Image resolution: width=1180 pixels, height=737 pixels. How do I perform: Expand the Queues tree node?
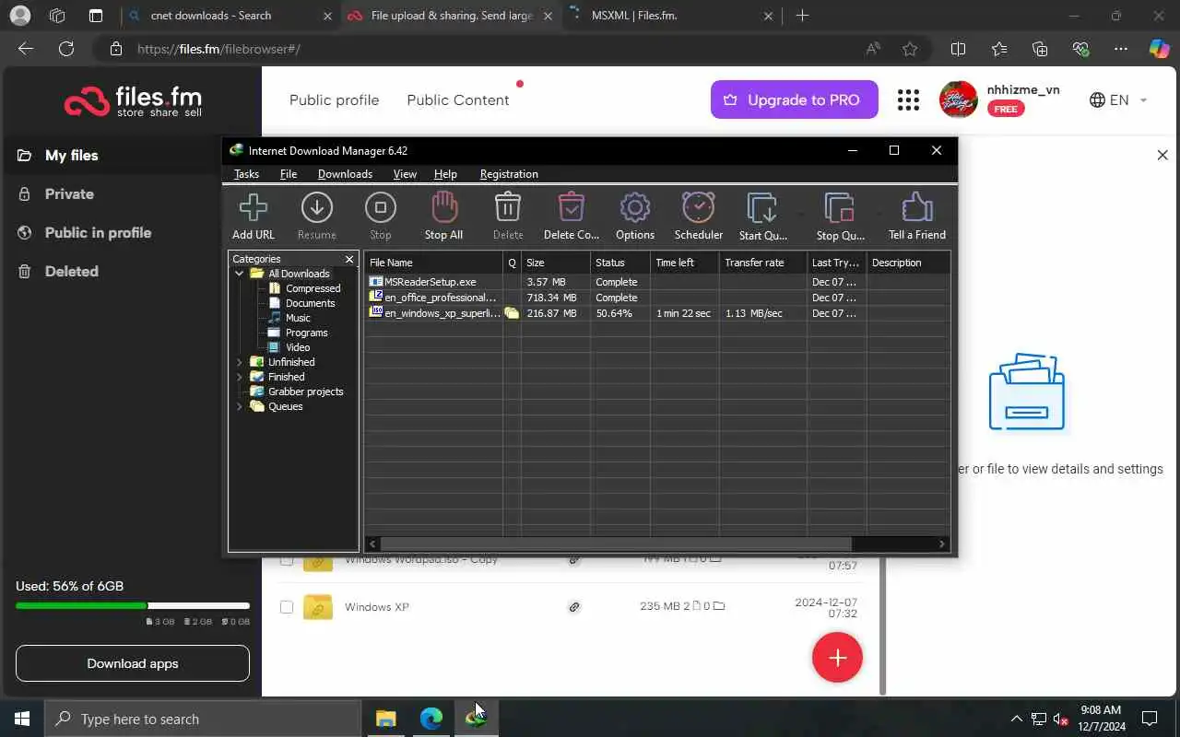[x=239, y=406]
